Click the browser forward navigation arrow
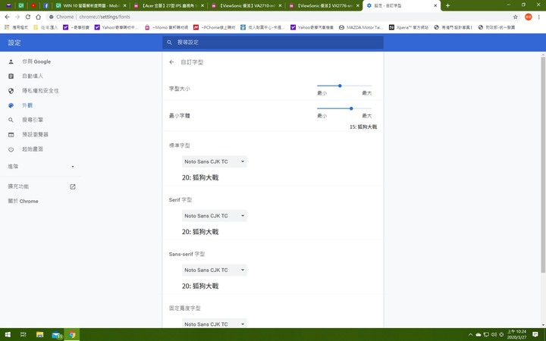This screenshot has height=341, width=546. (x=17, y=17)
